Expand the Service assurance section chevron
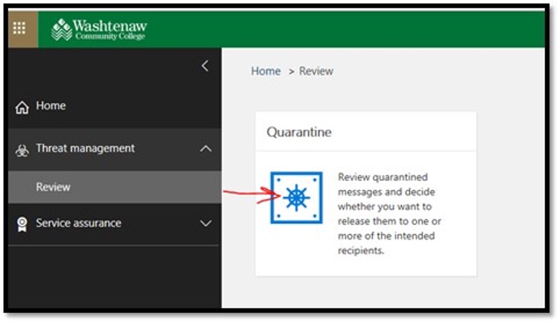The height and width of the screenshot is (324, 560). click(x=206, y=223)
